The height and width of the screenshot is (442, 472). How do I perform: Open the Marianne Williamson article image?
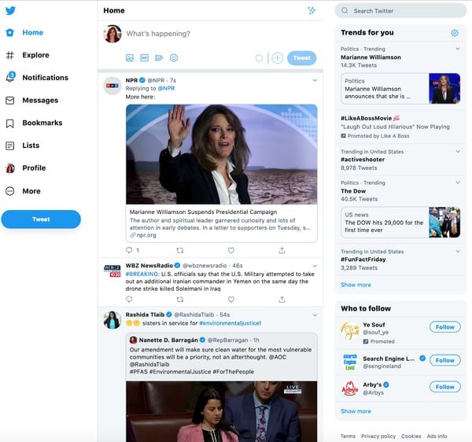click(x=221, y=154)
